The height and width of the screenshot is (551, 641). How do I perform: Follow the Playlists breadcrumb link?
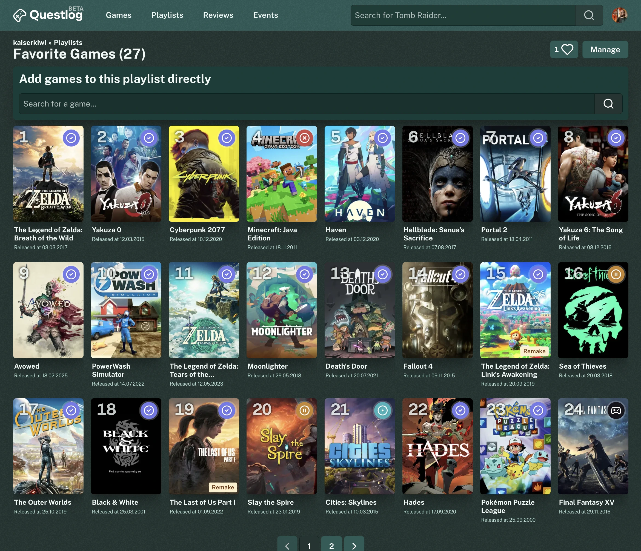coord(68,42)
